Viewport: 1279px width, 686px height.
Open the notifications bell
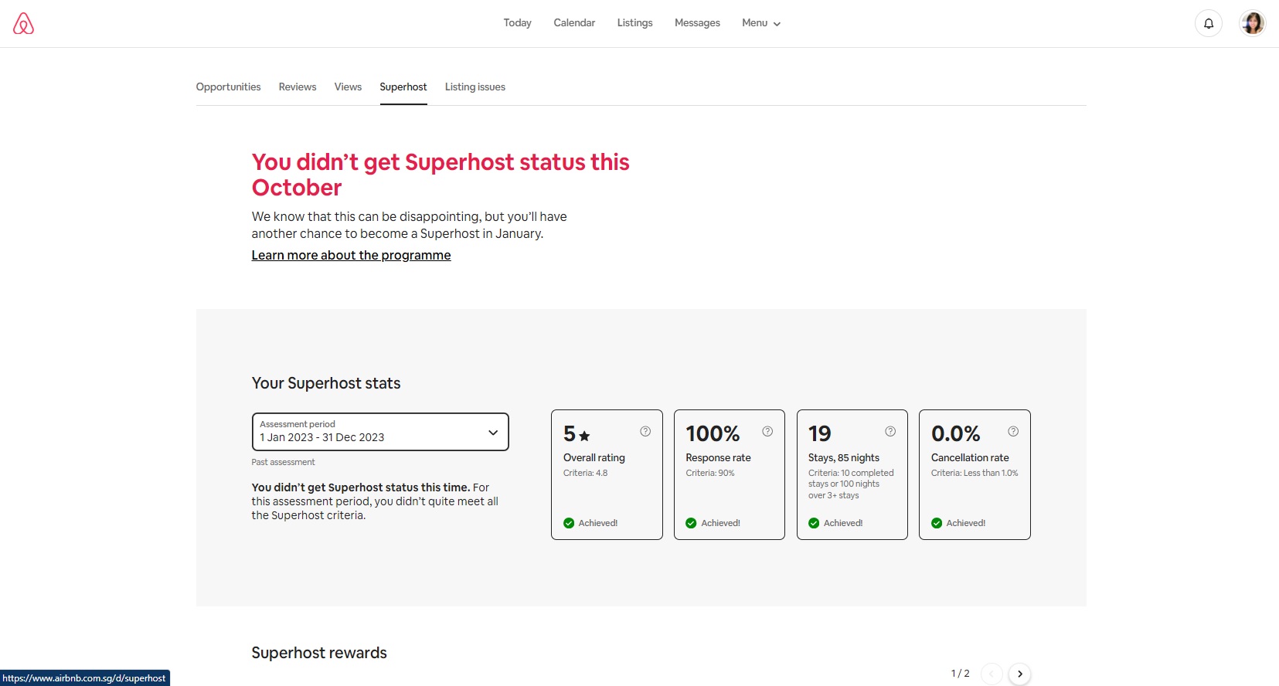tap(1209, 23)
